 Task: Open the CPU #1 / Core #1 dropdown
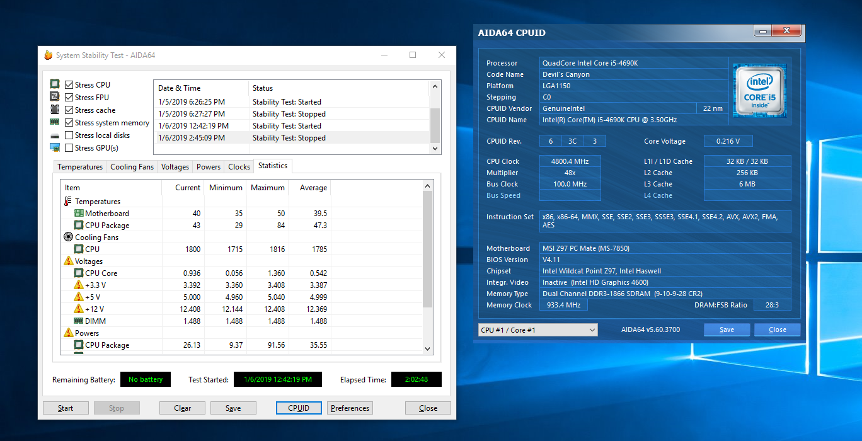537,330
